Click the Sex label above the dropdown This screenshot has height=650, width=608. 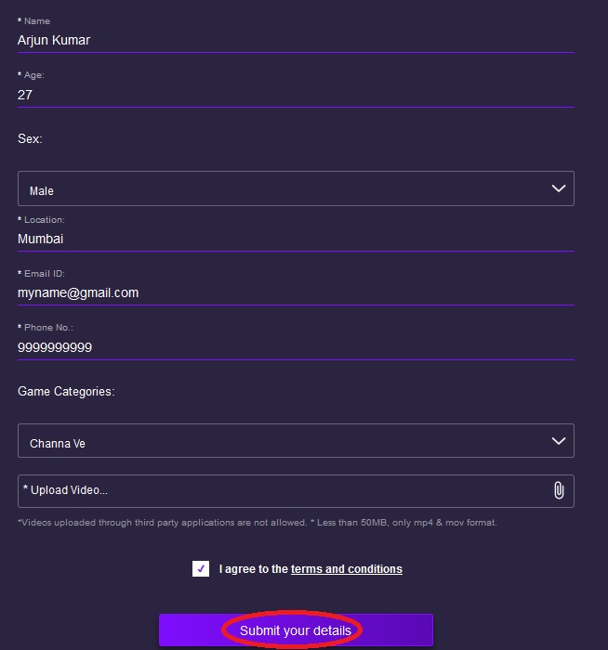[31, 138]
